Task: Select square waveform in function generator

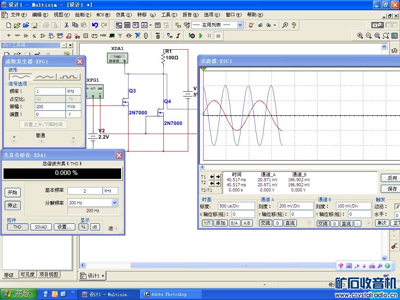Action: [68, 77]
